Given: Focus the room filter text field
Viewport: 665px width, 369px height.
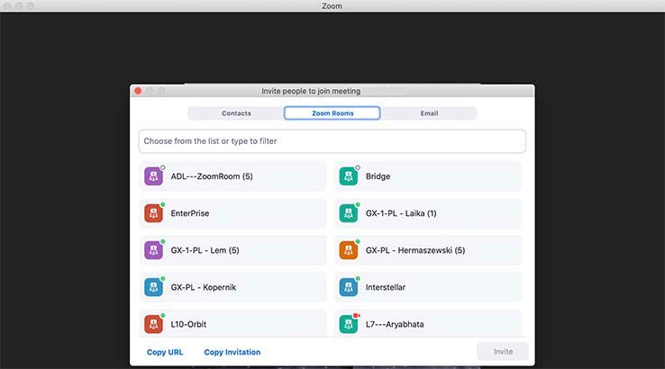Looking at the screenshot, I should pos(332,141).
